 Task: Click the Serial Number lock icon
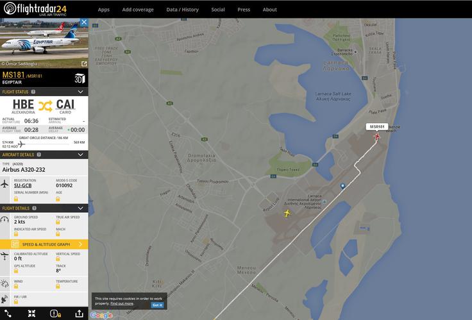click(16, 199)
